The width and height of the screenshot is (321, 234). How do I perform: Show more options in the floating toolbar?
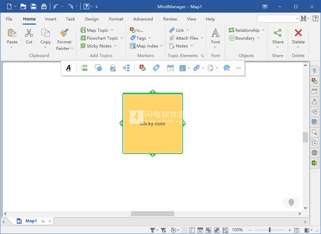(x=238, y=68)
